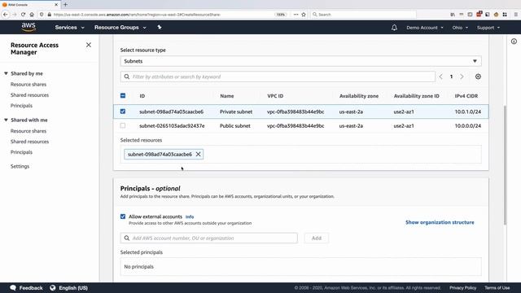The image size is (521, 293).
Task: Reload the page with refresh icon
Action: [23, 15]
